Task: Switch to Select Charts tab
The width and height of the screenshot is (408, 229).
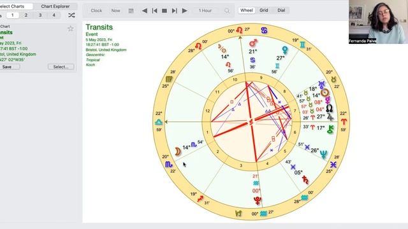Action: [x=13, y=6]
